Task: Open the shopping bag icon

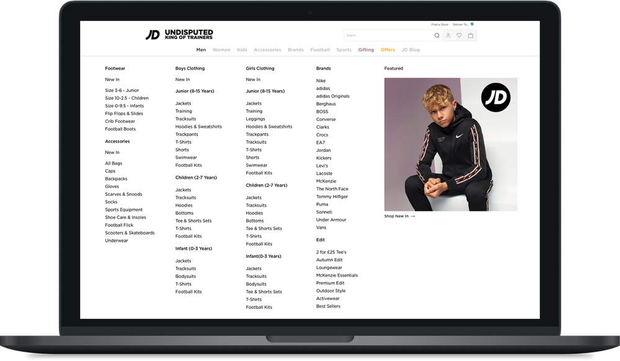Action: pyautogui.click(x=471, y=35)
